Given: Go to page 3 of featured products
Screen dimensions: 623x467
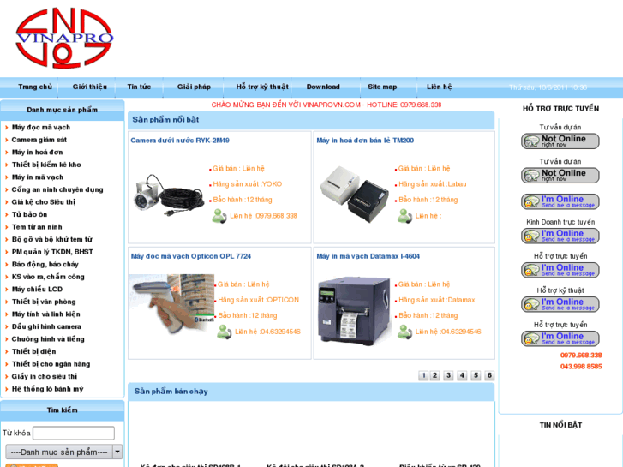Looking at the screenshot, I should click(x=448, y=375).
